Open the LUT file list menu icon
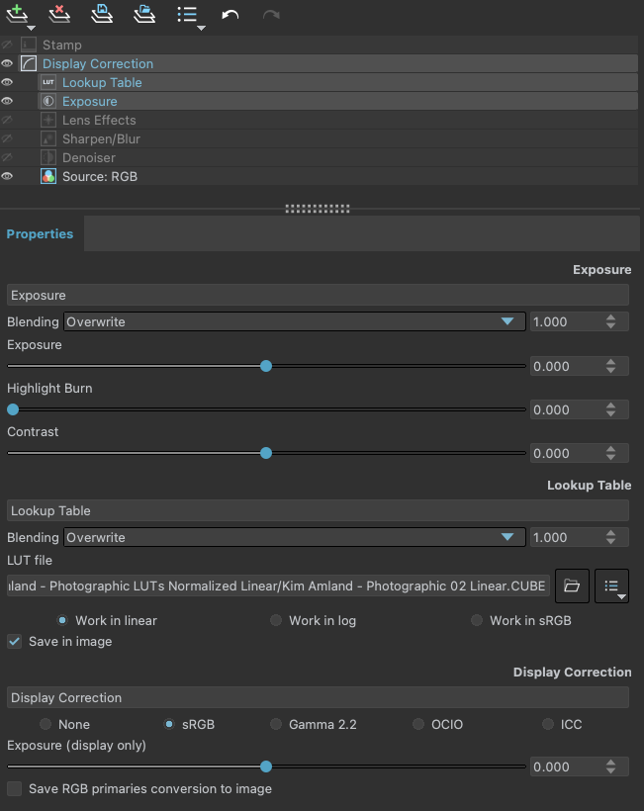Image resolution: width=644 pixels, height=811 pixels. click(x=611, y=586)
